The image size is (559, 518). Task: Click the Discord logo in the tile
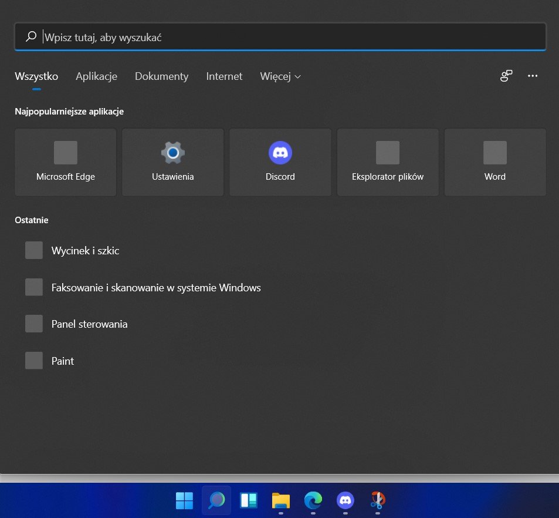[280, 153]
